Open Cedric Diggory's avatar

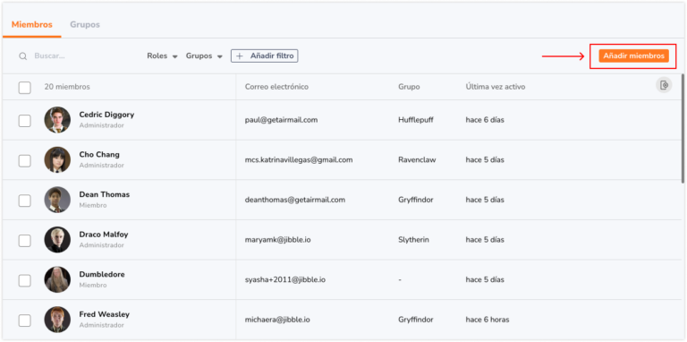tap(57, 120)
